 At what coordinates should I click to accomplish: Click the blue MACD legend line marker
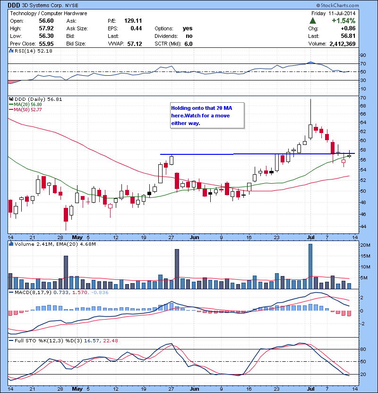(x=11, y=292)
